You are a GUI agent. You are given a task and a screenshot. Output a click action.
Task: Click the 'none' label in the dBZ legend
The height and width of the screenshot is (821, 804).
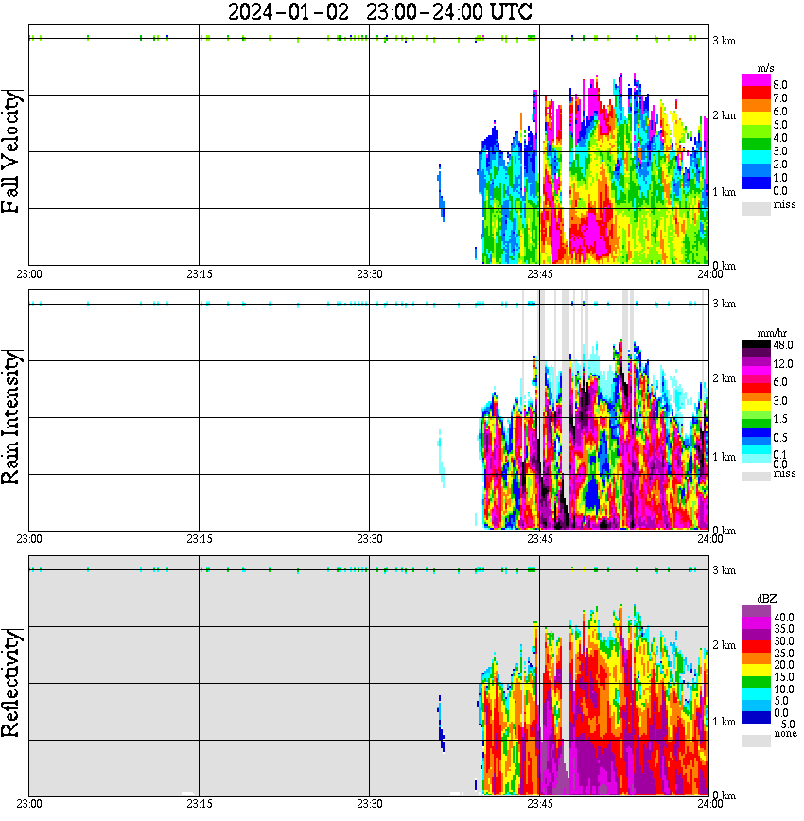point(785,734)
